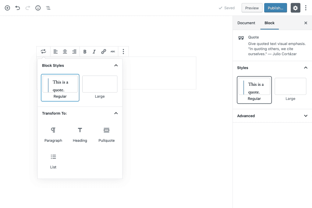Collapse the Transform To section
The height and width of the screenshot is (208, 312).
click(x=116, y=113)
